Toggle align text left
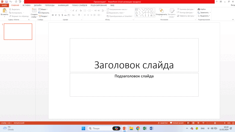The width and height of the screenshot is (235, 132). pyautogui.click(x=85, y=15)
